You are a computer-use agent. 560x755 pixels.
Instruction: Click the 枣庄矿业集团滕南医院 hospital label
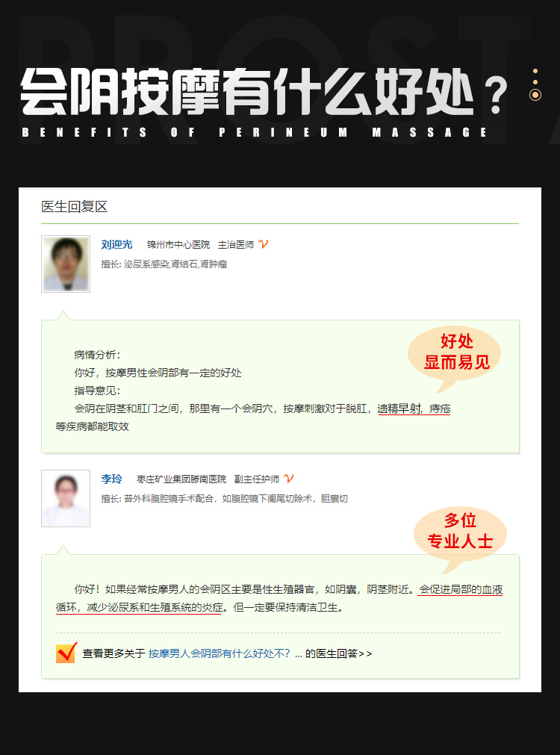click(181, 479)
